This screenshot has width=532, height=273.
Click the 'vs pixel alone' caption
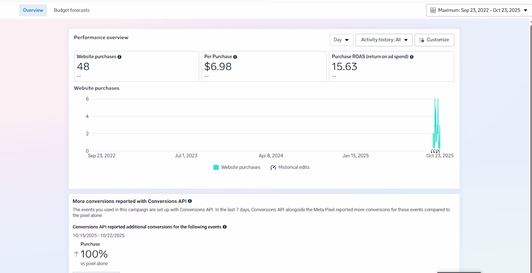pyautogui.click(x=94, y=263)
